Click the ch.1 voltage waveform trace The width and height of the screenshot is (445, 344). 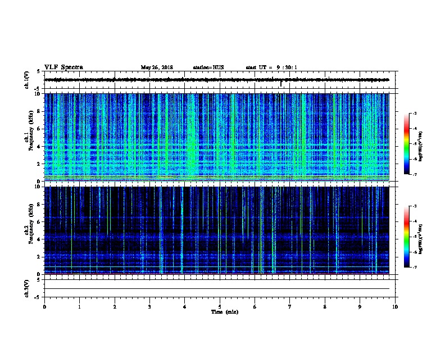pyautogui.click(x=216, y=80)
